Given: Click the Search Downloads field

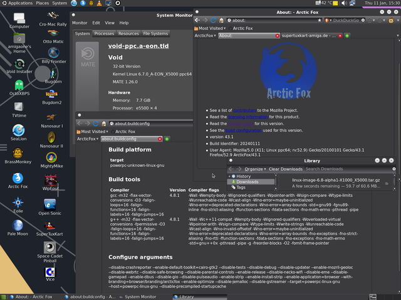Looking at the screenshot, I should (348, 169).
